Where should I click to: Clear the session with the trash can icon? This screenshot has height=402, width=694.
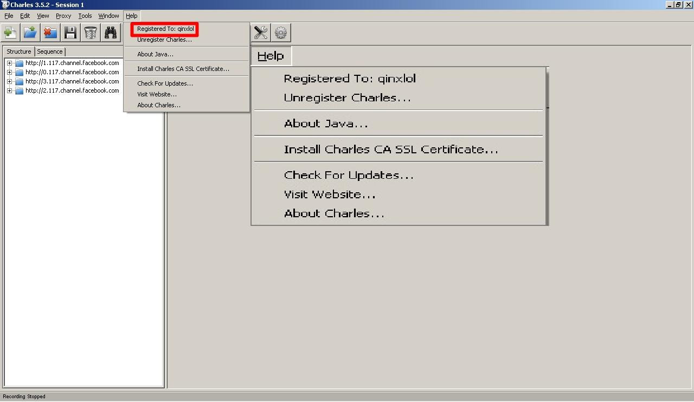coord(91,33)
